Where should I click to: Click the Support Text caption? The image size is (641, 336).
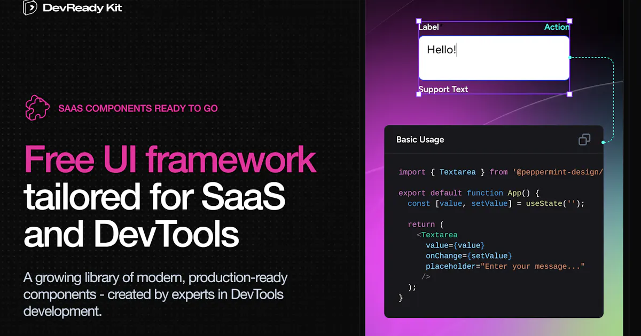[x=443, y=89]
